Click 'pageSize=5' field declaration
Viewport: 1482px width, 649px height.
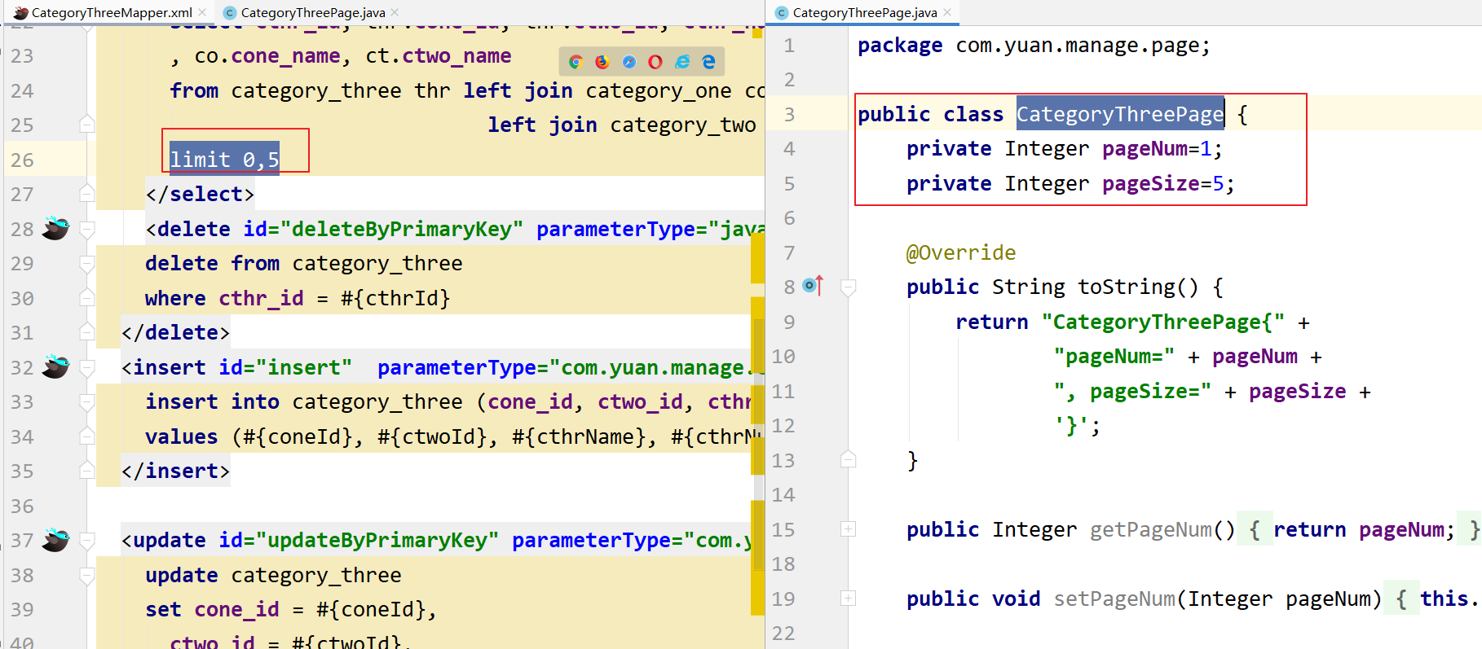1168,183
